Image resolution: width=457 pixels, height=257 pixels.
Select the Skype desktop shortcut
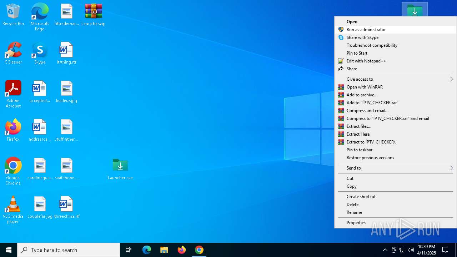[40, 54]
